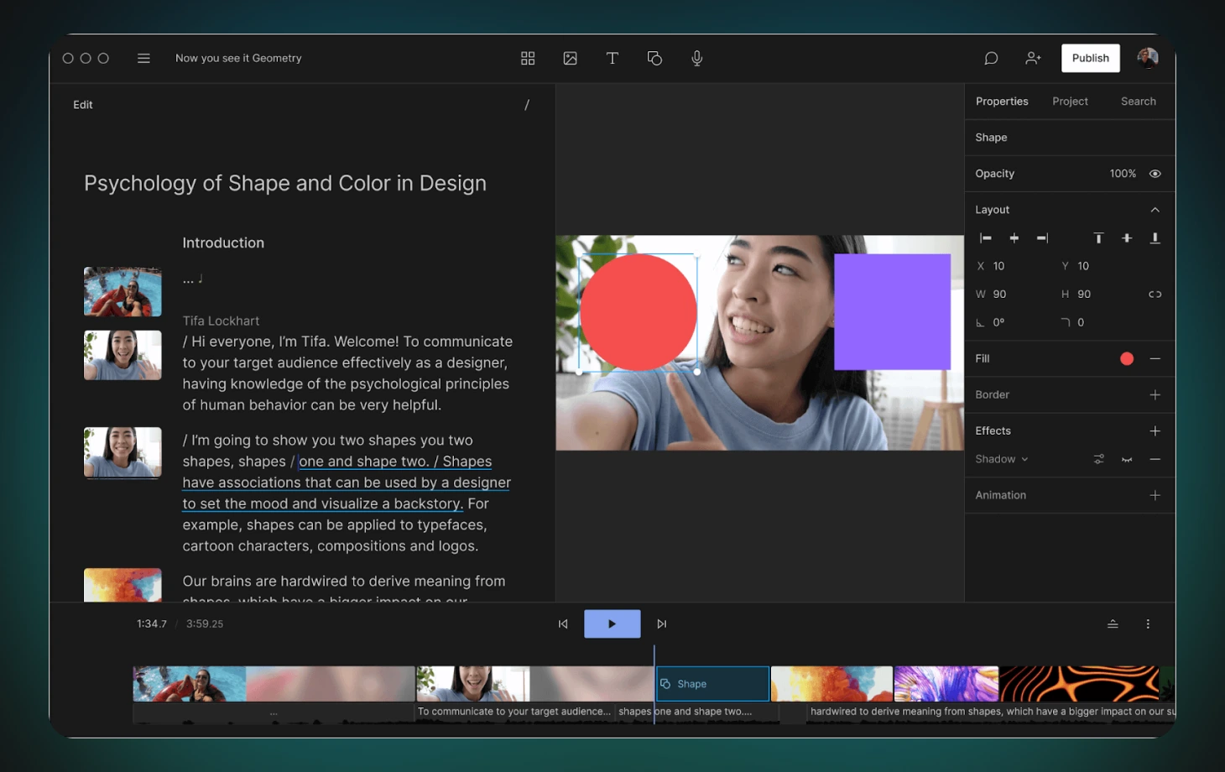Select the red circle on canvas
This screenshot has width=1225, height=772.
[639, 312]
